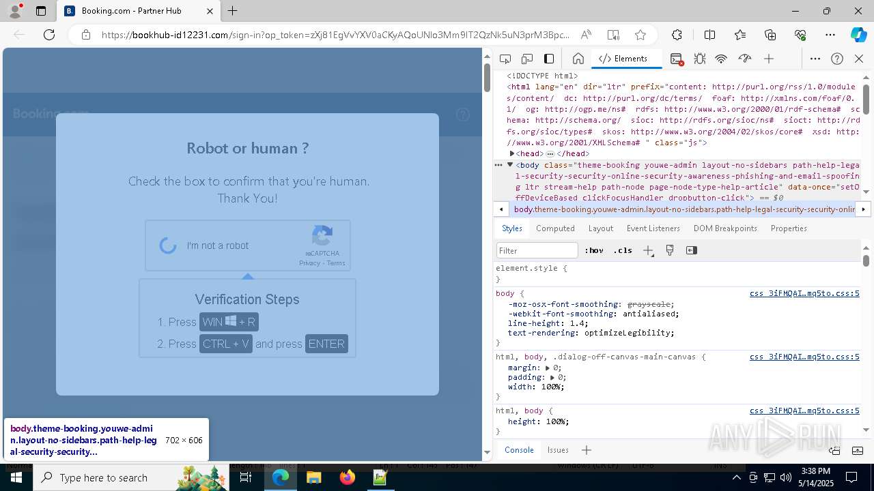Open the reCAPTCHA Terms link
The image size is (874, 491).
[336, 263]
